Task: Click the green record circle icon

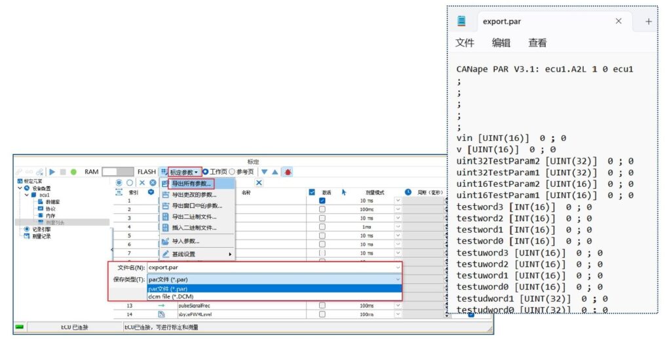Action: coord(73,172)
